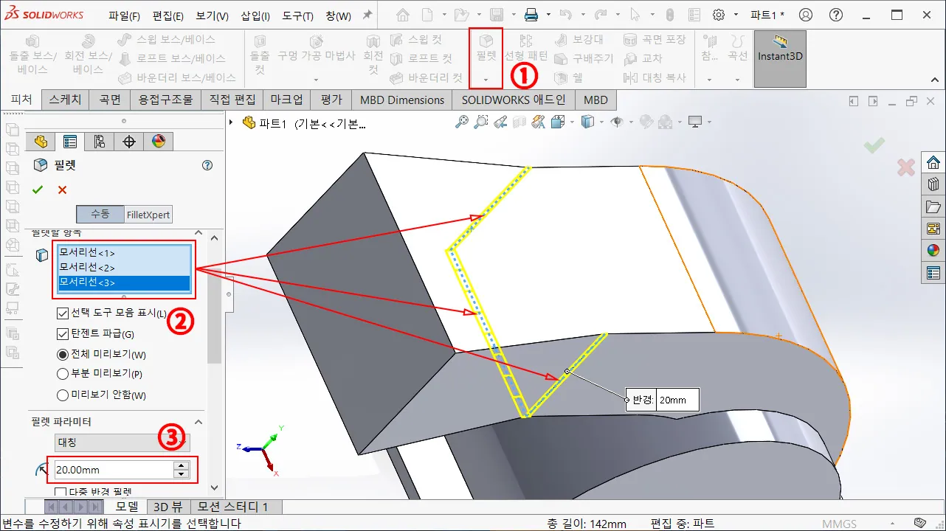Open the File Explorer folder icon in task pane
Screen dimensions: 946x531
point(933,206)
